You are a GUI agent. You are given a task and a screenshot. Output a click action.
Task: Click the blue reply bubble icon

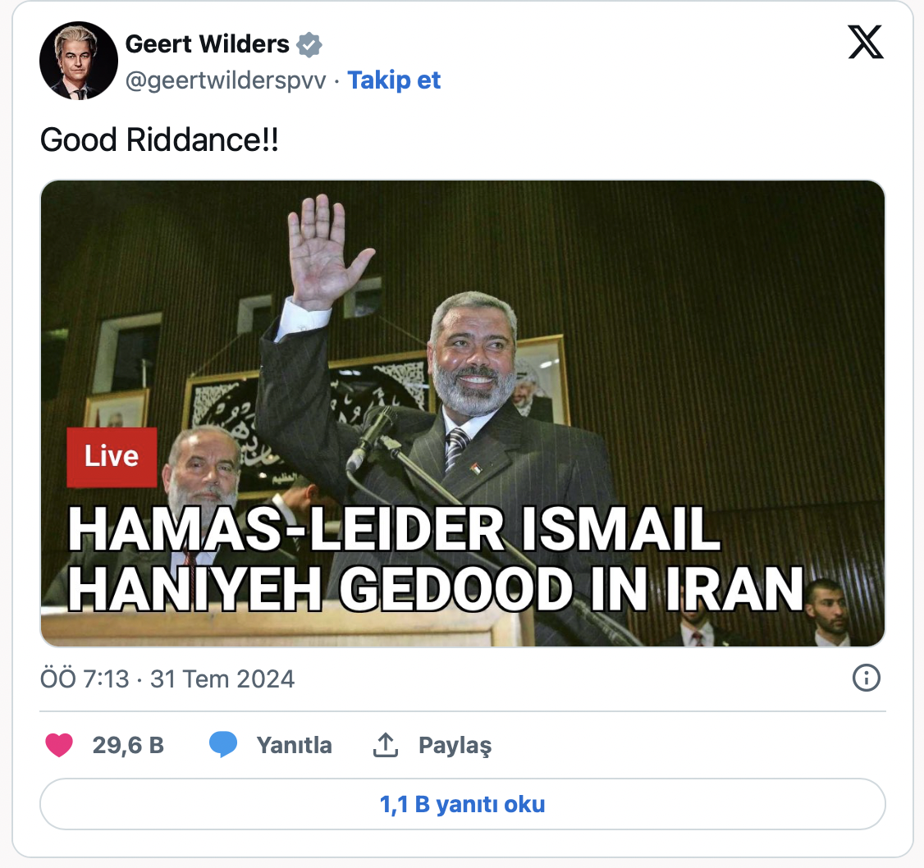[222, 745]
